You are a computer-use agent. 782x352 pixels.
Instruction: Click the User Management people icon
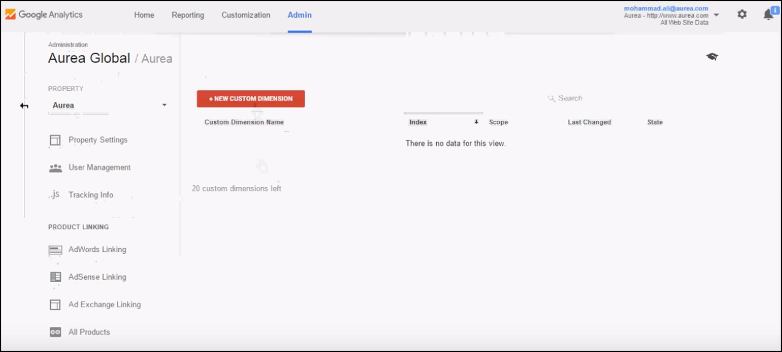pos(55,168)
